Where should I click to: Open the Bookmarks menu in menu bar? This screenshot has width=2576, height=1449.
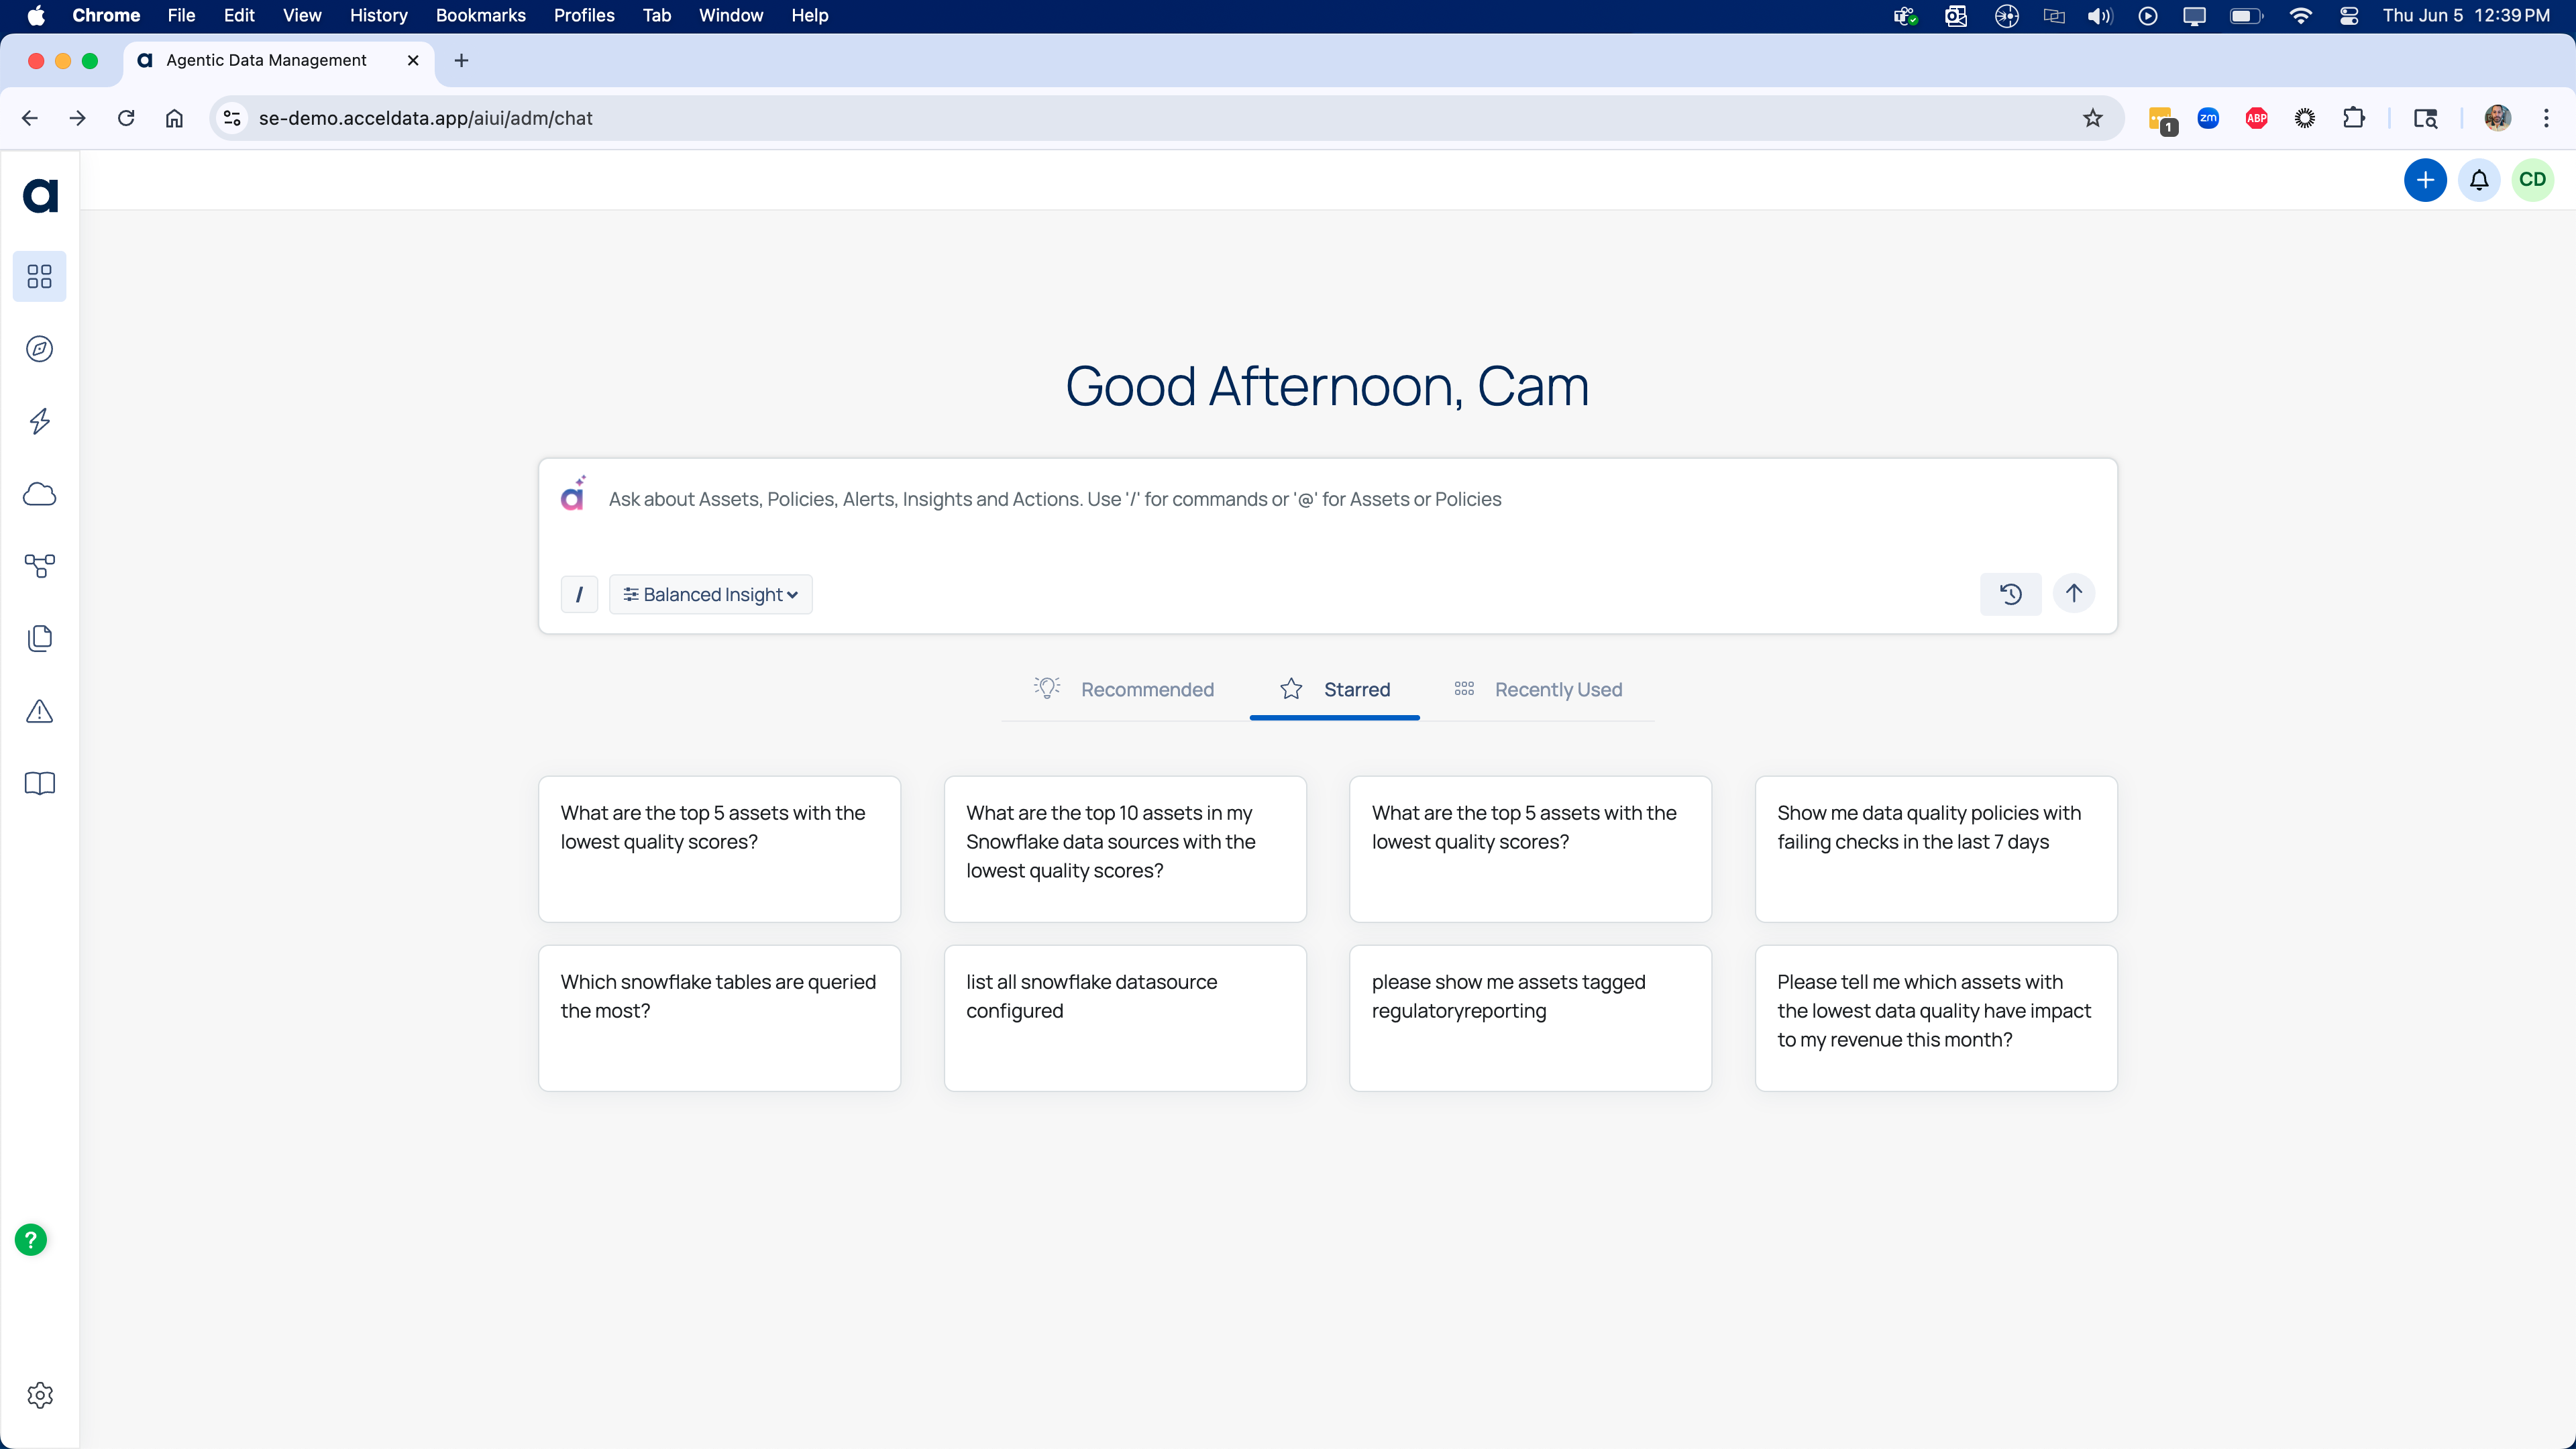click(x=480, y=15)
